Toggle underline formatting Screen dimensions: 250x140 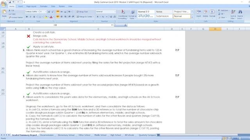(34, 17)
